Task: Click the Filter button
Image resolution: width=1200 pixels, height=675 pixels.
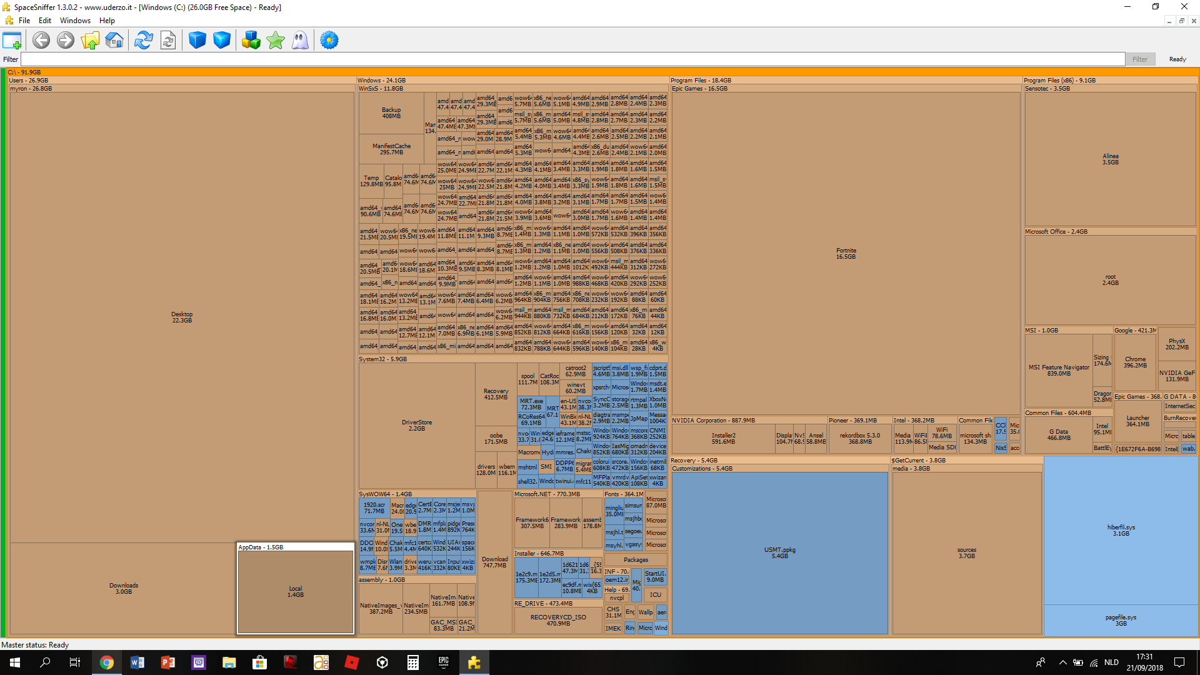Action: pyautogui.click(x=1139, y=59)
